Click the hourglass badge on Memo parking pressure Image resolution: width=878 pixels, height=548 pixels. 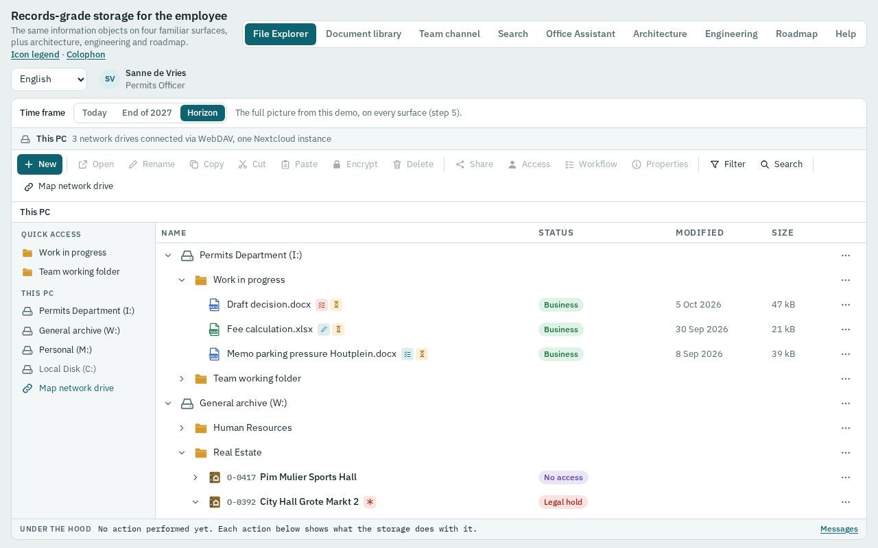pyautogui.click(x=422, y=354)
